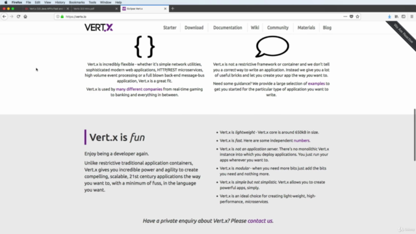Bookmark this page with star icon
The width and height of the screenshot is (416, 234).
coord(357,16)
